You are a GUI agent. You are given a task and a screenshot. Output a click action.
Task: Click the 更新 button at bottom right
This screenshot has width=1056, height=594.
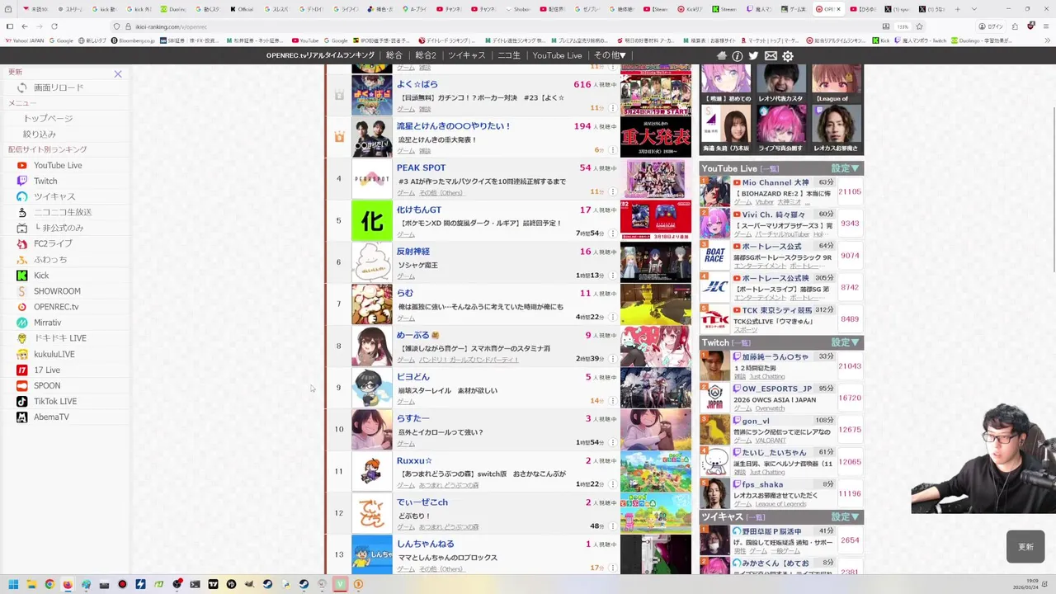[x=1025, y=547]
